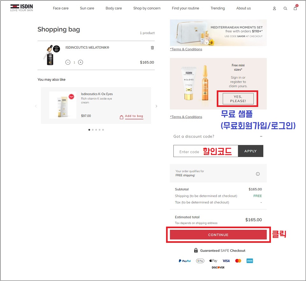Click the APPLY discount button
The image size is (306, 281).
click(x=251, y=151)
